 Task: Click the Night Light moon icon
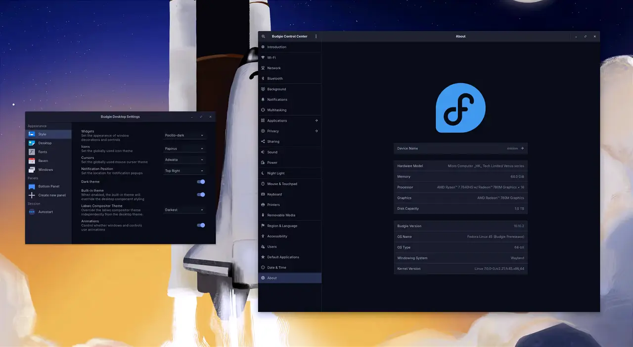(263, 173)
